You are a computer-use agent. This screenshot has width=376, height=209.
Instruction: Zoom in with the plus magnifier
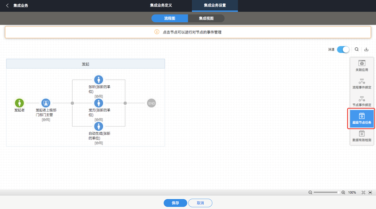point(344,192)
